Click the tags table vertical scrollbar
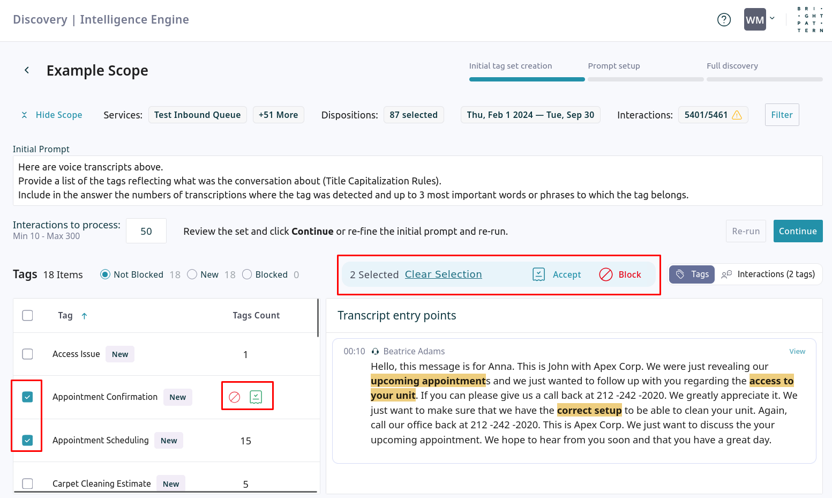The image size is (832, 498). [318, 318]
